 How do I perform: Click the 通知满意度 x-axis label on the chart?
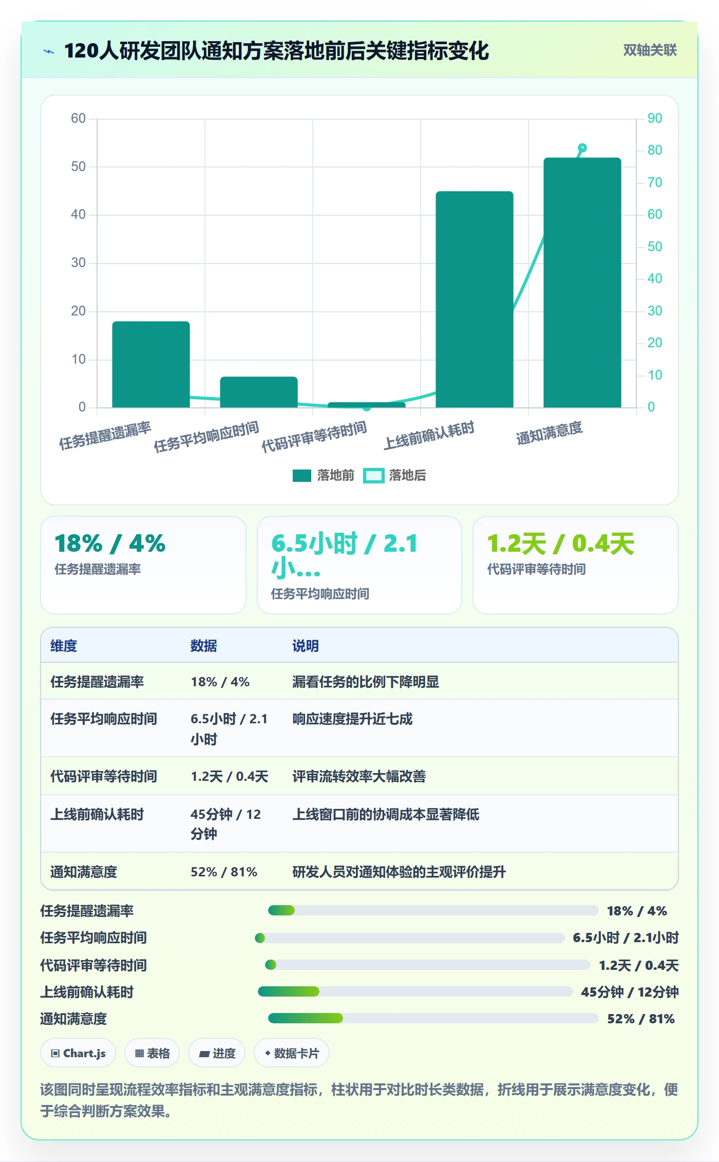550,433
